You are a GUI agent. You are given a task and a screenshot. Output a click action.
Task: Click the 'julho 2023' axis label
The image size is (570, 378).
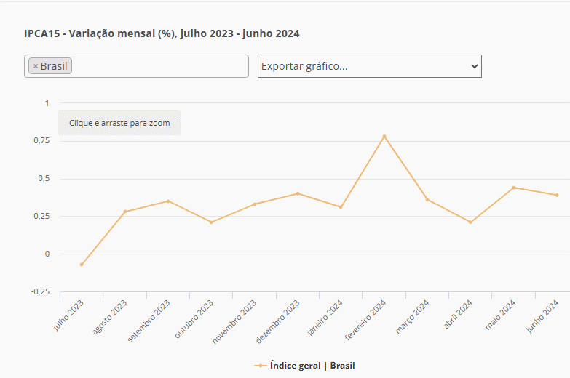pos(68,315)
